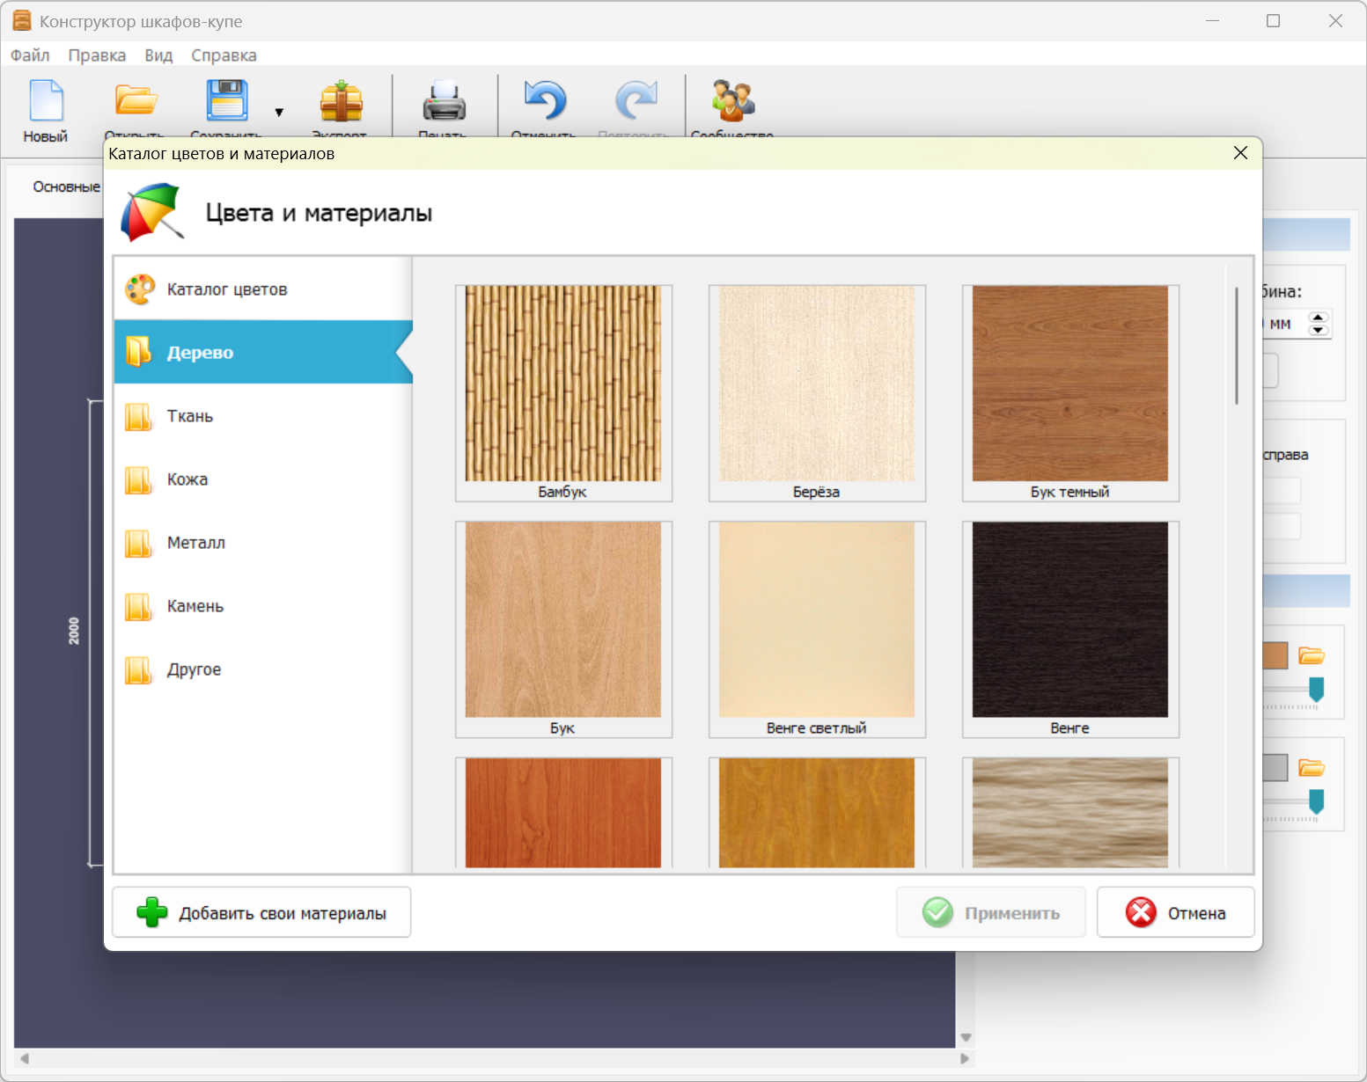
Task: Click the Save floppy disk icon
Action: 227,101
